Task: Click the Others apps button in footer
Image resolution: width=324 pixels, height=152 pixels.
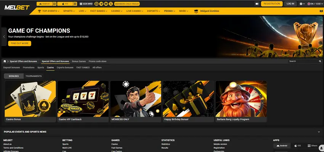Action: tap(312, 146)
